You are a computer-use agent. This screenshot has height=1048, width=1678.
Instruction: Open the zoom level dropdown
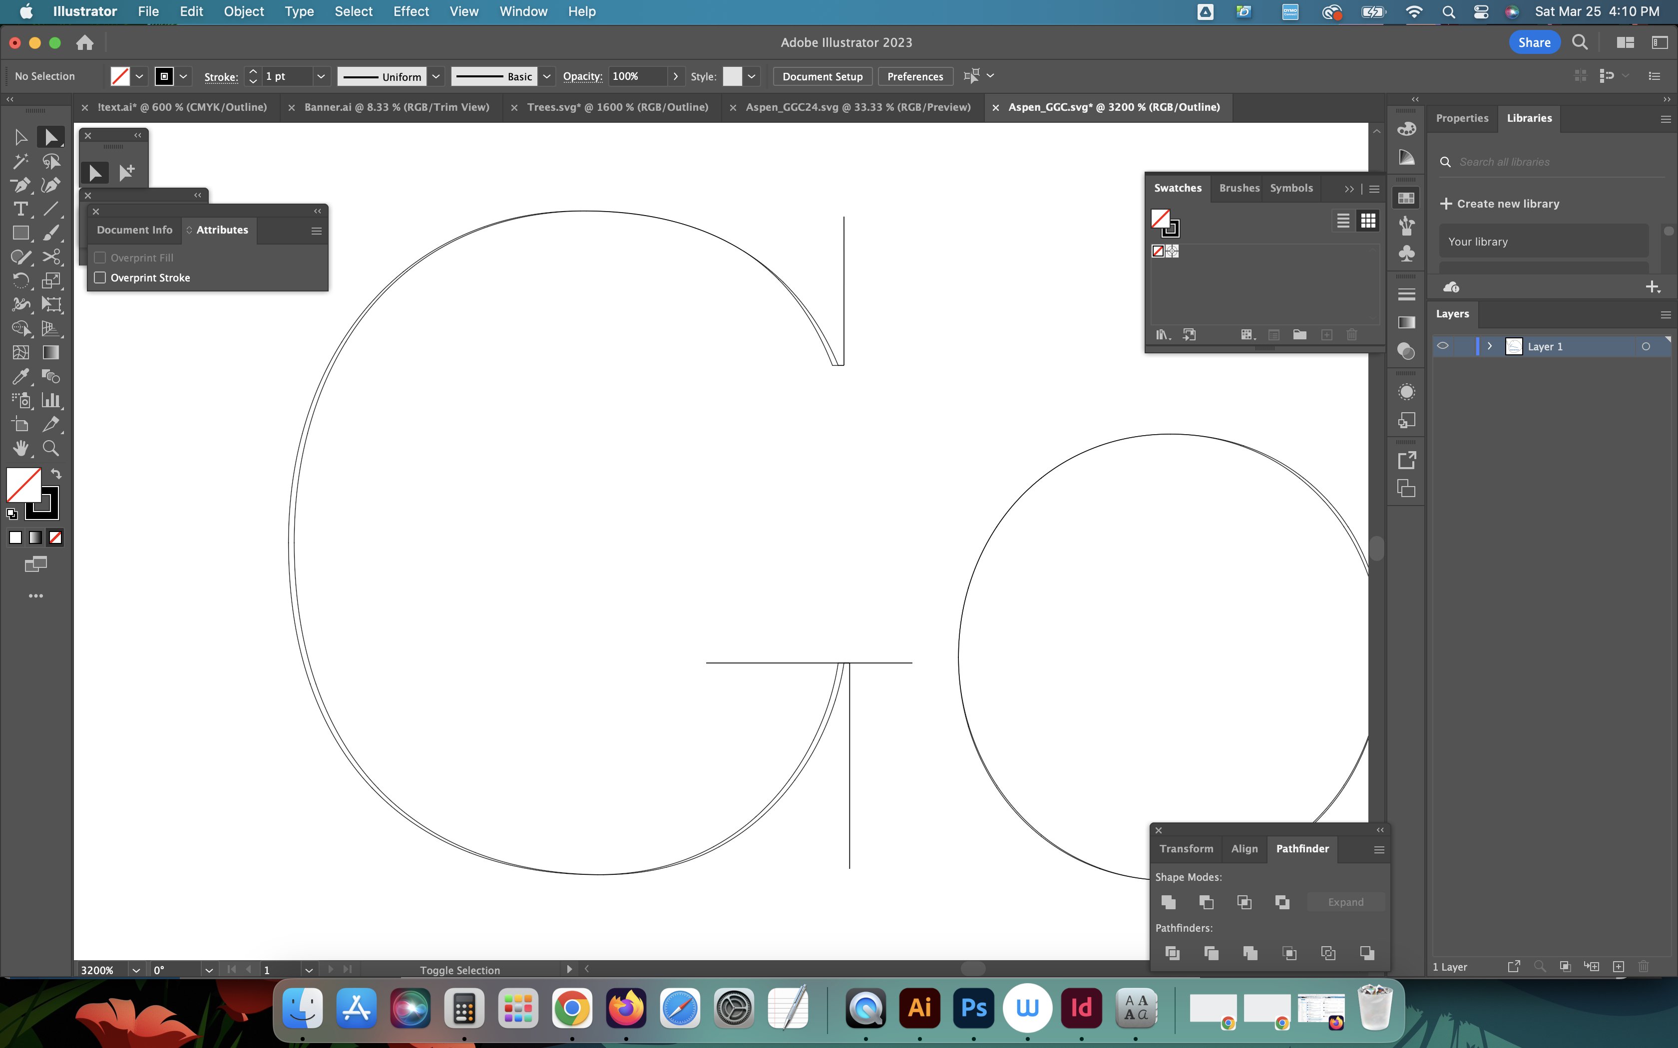click(x=136, y=970)
